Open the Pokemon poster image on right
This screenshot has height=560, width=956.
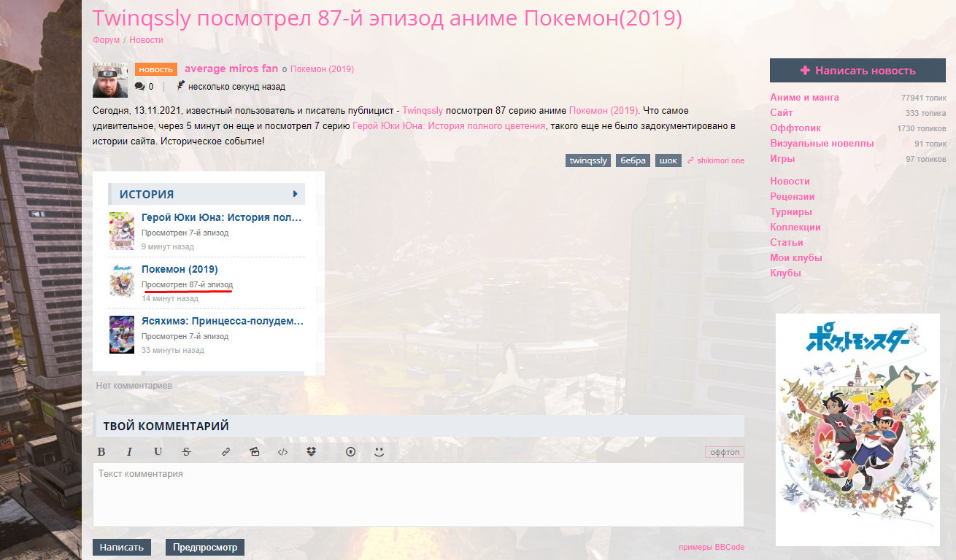pos(857,429)
